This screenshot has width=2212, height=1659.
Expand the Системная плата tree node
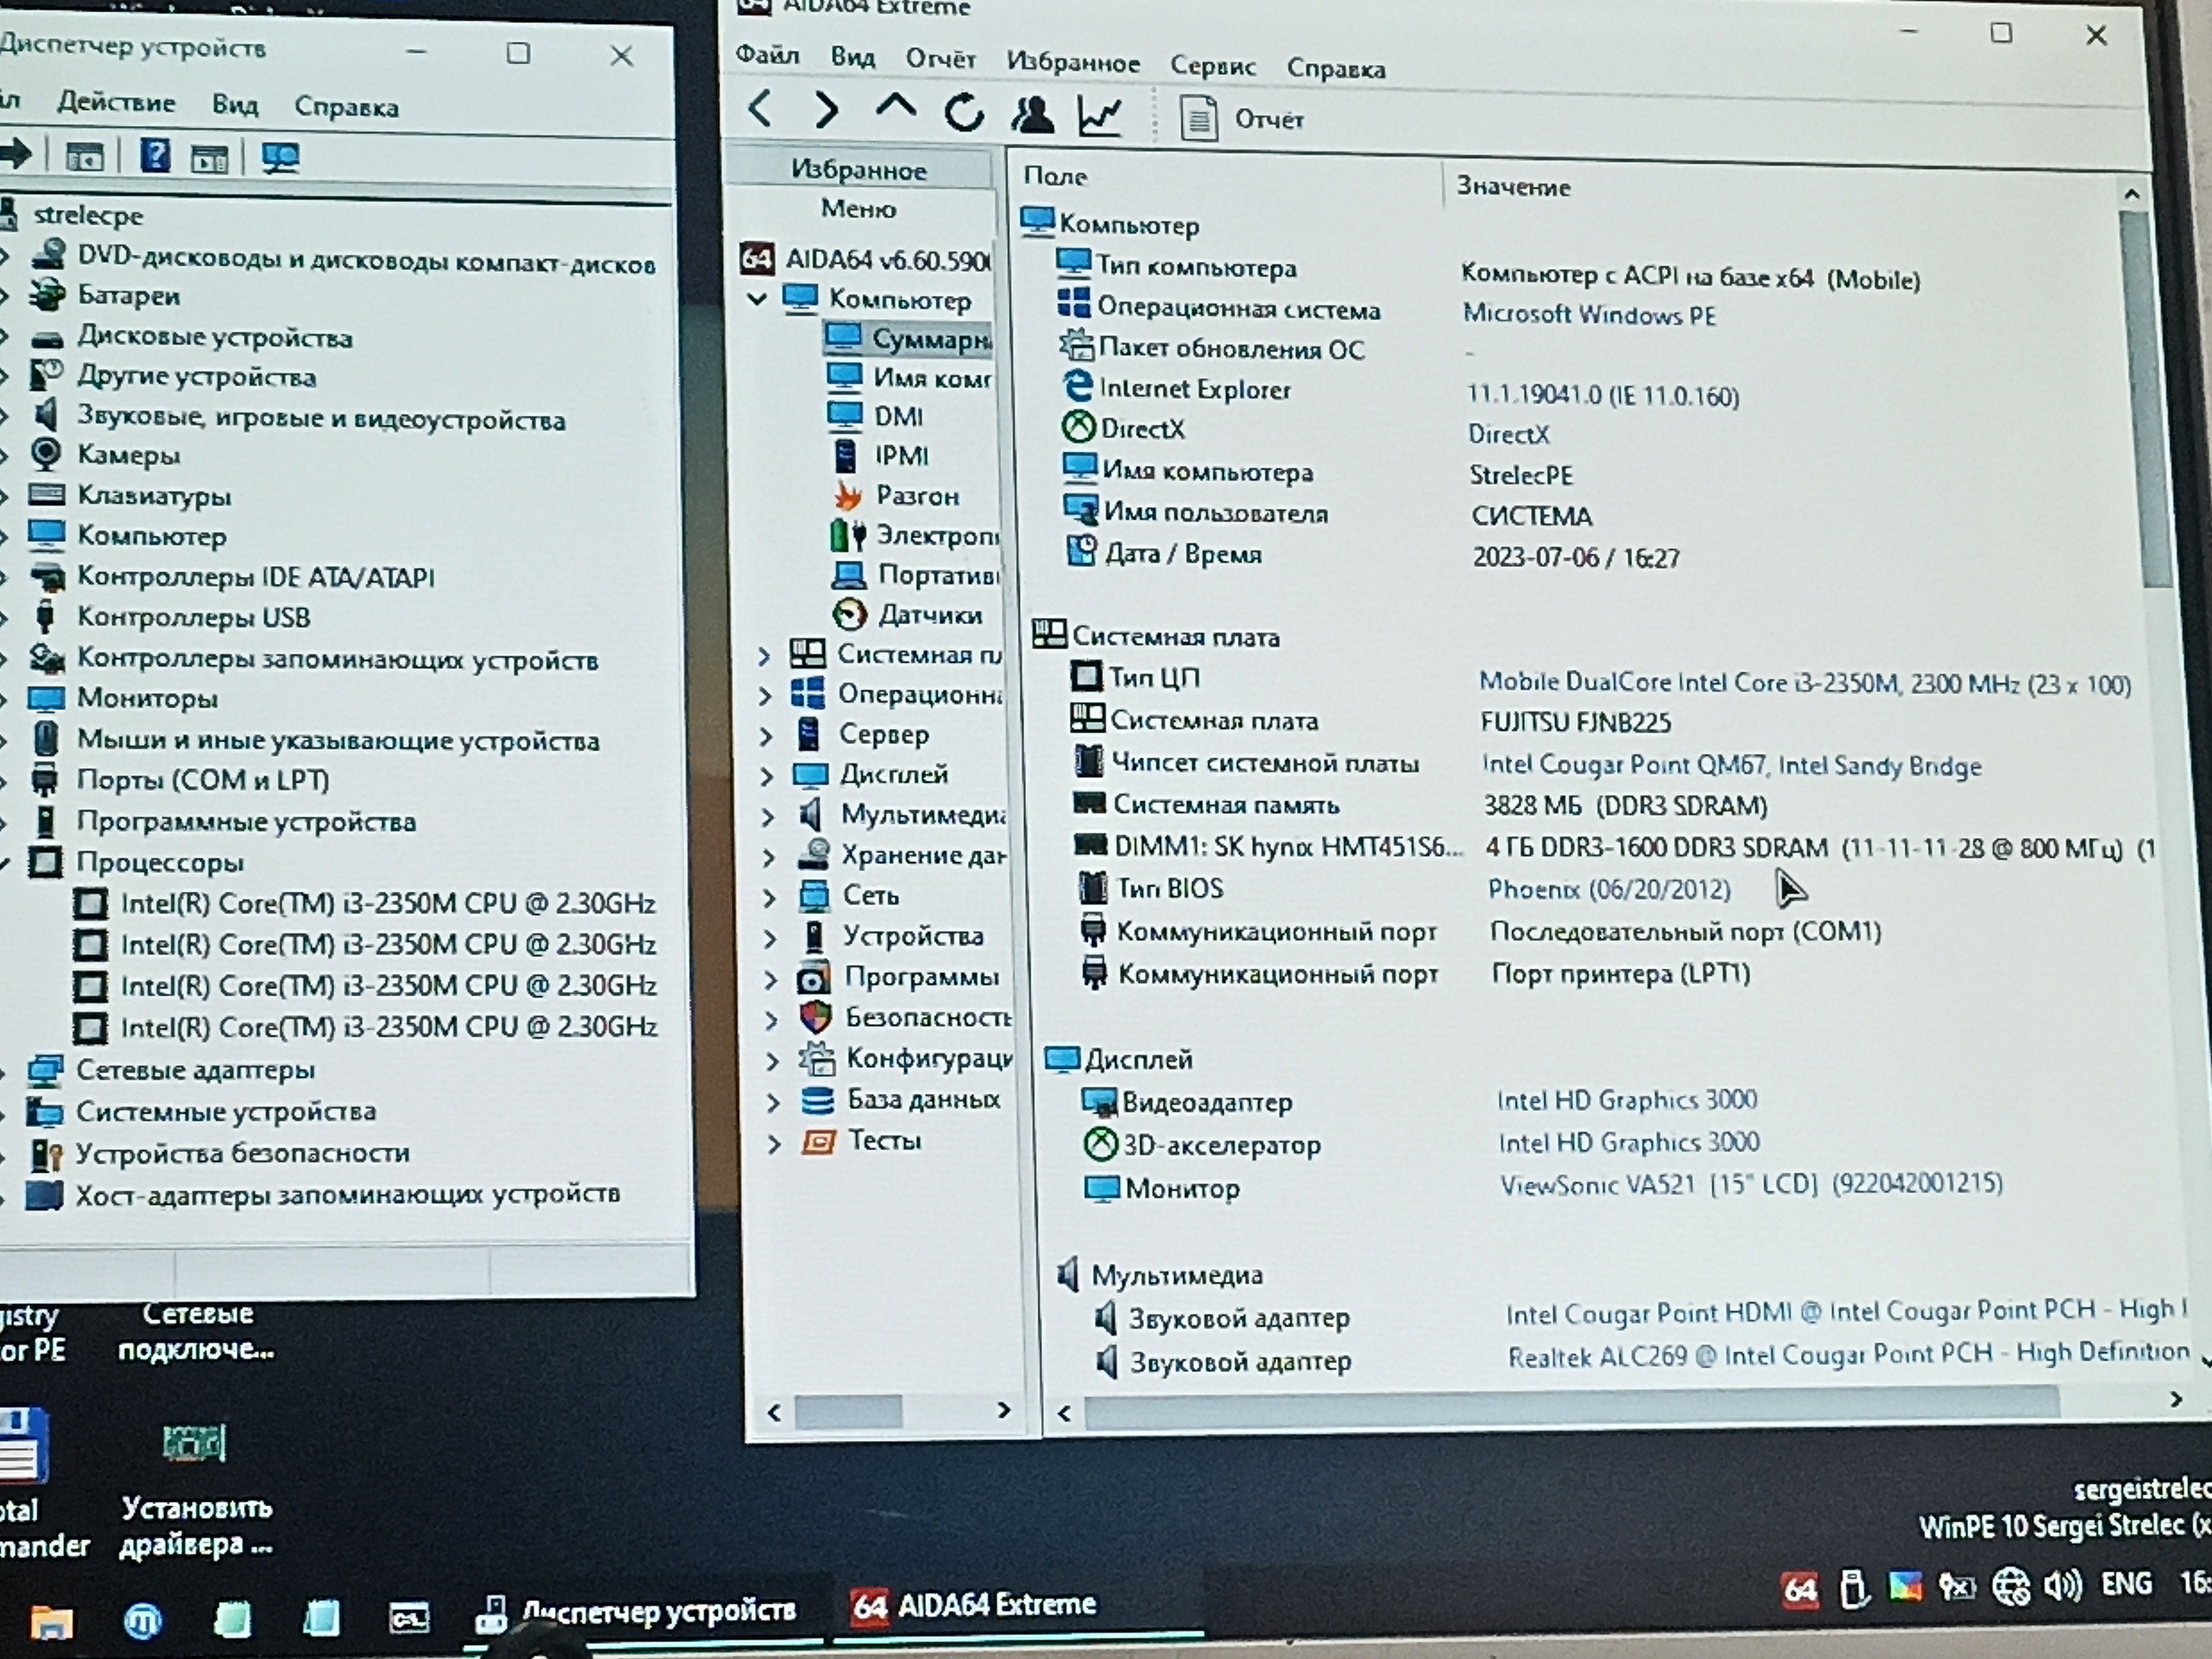(764, 656)
